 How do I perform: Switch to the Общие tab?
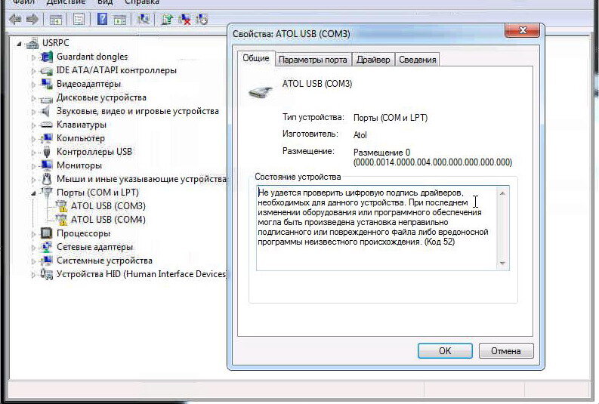(x=256, y=58)
